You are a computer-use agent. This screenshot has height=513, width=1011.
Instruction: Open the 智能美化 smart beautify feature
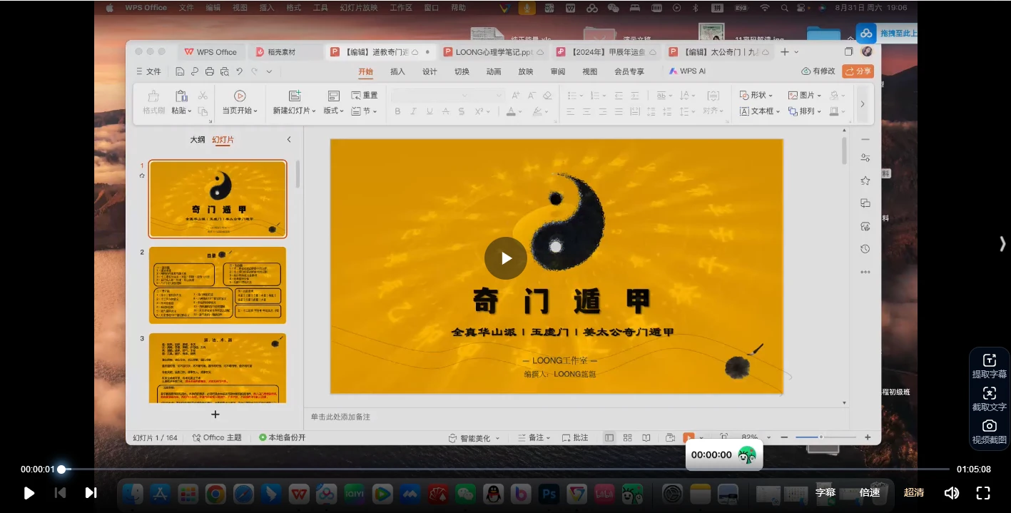point(475,437)
